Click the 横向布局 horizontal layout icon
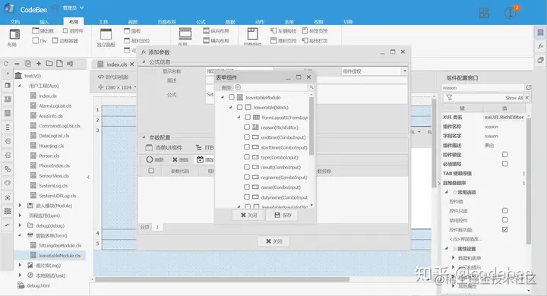 206,40
